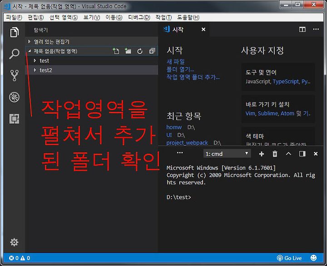327x266 pixels.
Task: Click errors and warnings count in status bar
Action: click(x=20, y=258)
